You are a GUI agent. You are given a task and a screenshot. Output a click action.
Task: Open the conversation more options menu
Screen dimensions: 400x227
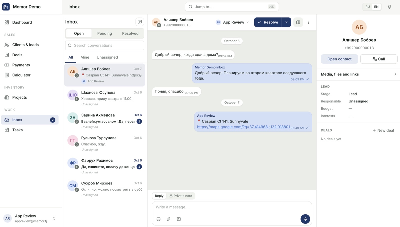pyautogui.click(x=308, y=22)
